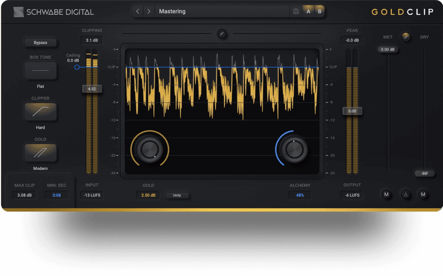443x276 pixels.
Task: Click the waveform clipping display
Action: point(222,111)
